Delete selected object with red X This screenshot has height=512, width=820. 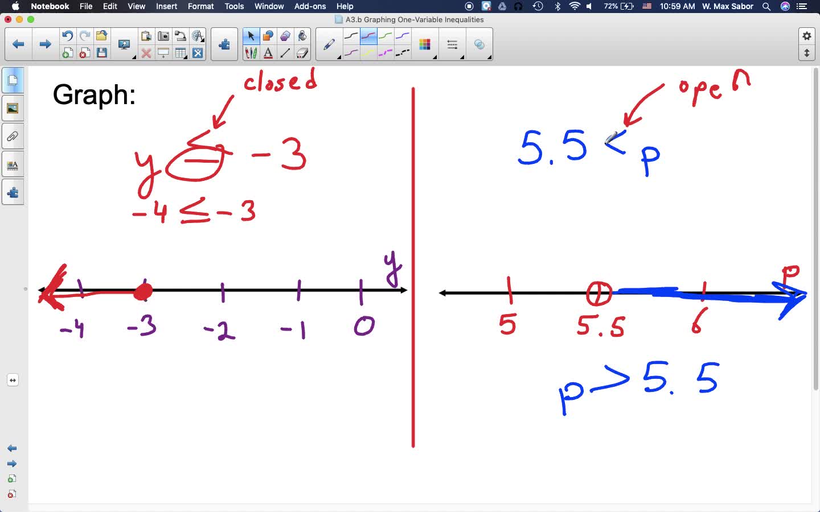click(x=146, y=53)
